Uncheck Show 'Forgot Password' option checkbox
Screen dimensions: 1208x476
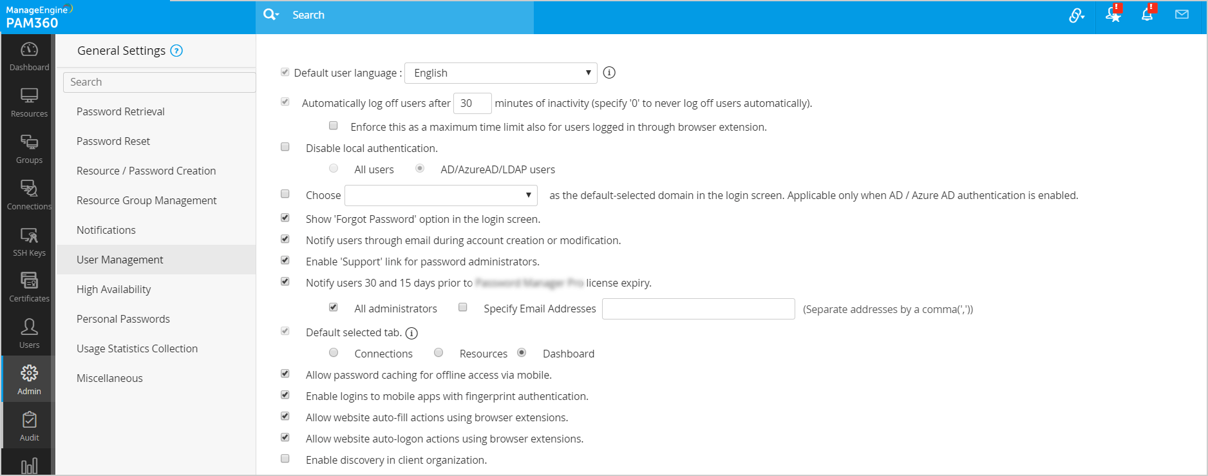[x=285, y=218]
